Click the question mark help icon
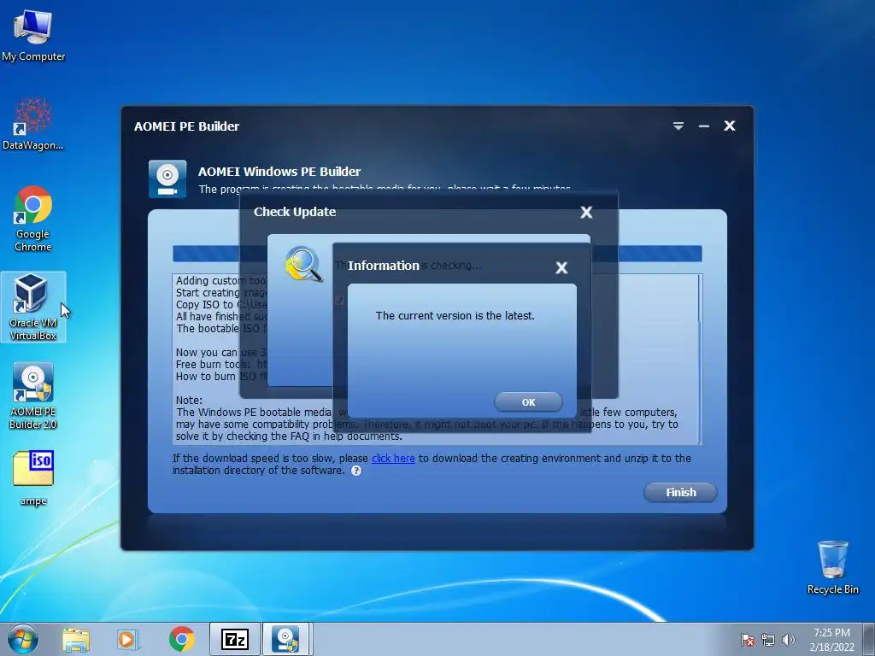The width and height of the screenshot is (875, 656). [356, 471]
